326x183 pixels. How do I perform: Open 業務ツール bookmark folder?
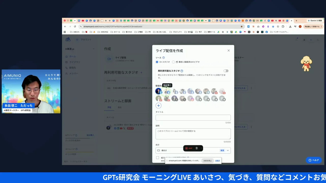pyautogui.click(x=210, y=32)
